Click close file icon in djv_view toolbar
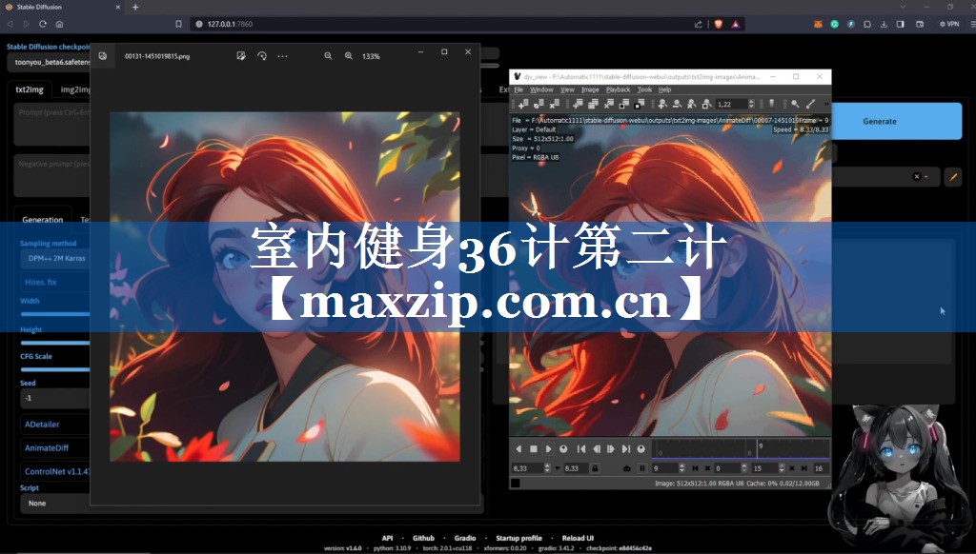 point(554,104)
